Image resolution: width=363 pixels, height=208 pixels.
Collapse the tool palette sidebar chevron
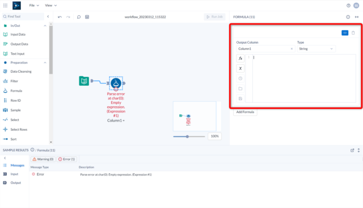(48, 16)
